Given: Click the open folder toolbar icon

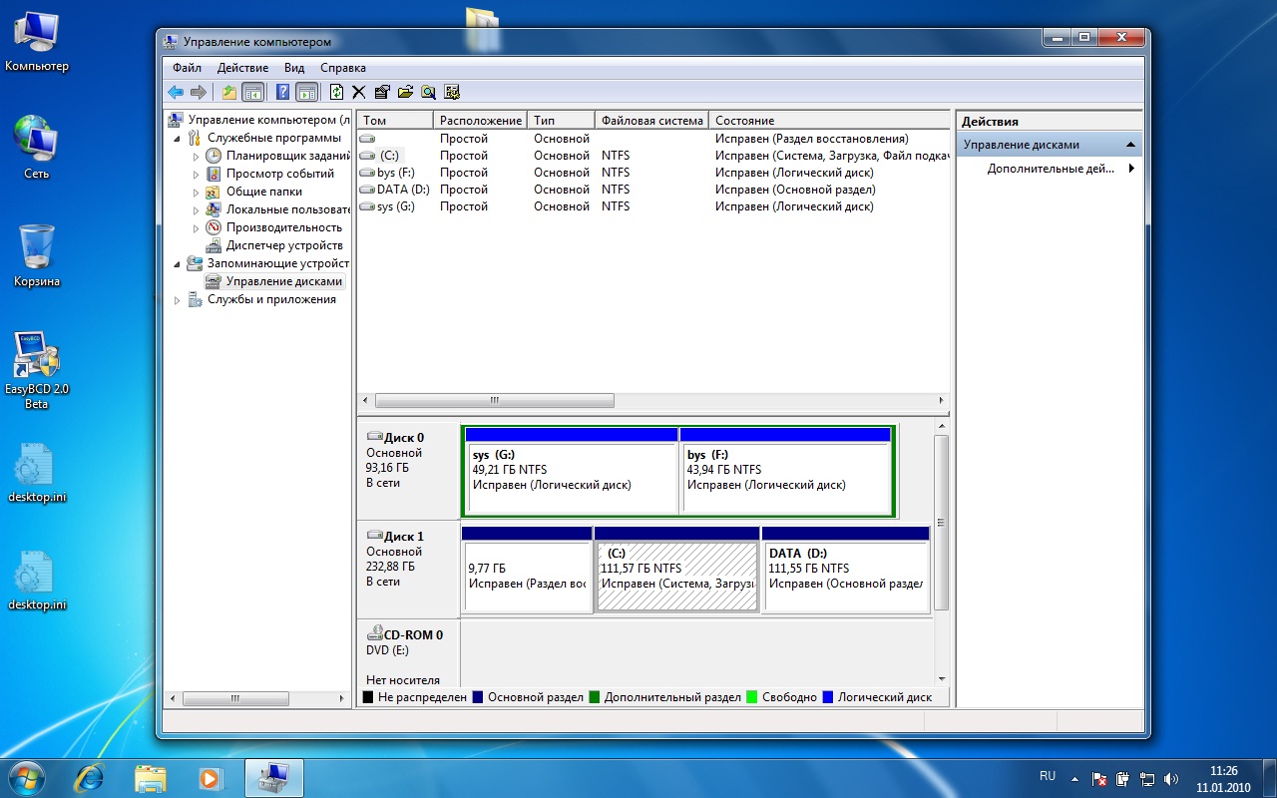Looking at the screenshot, I should click(x=405, y=92).
